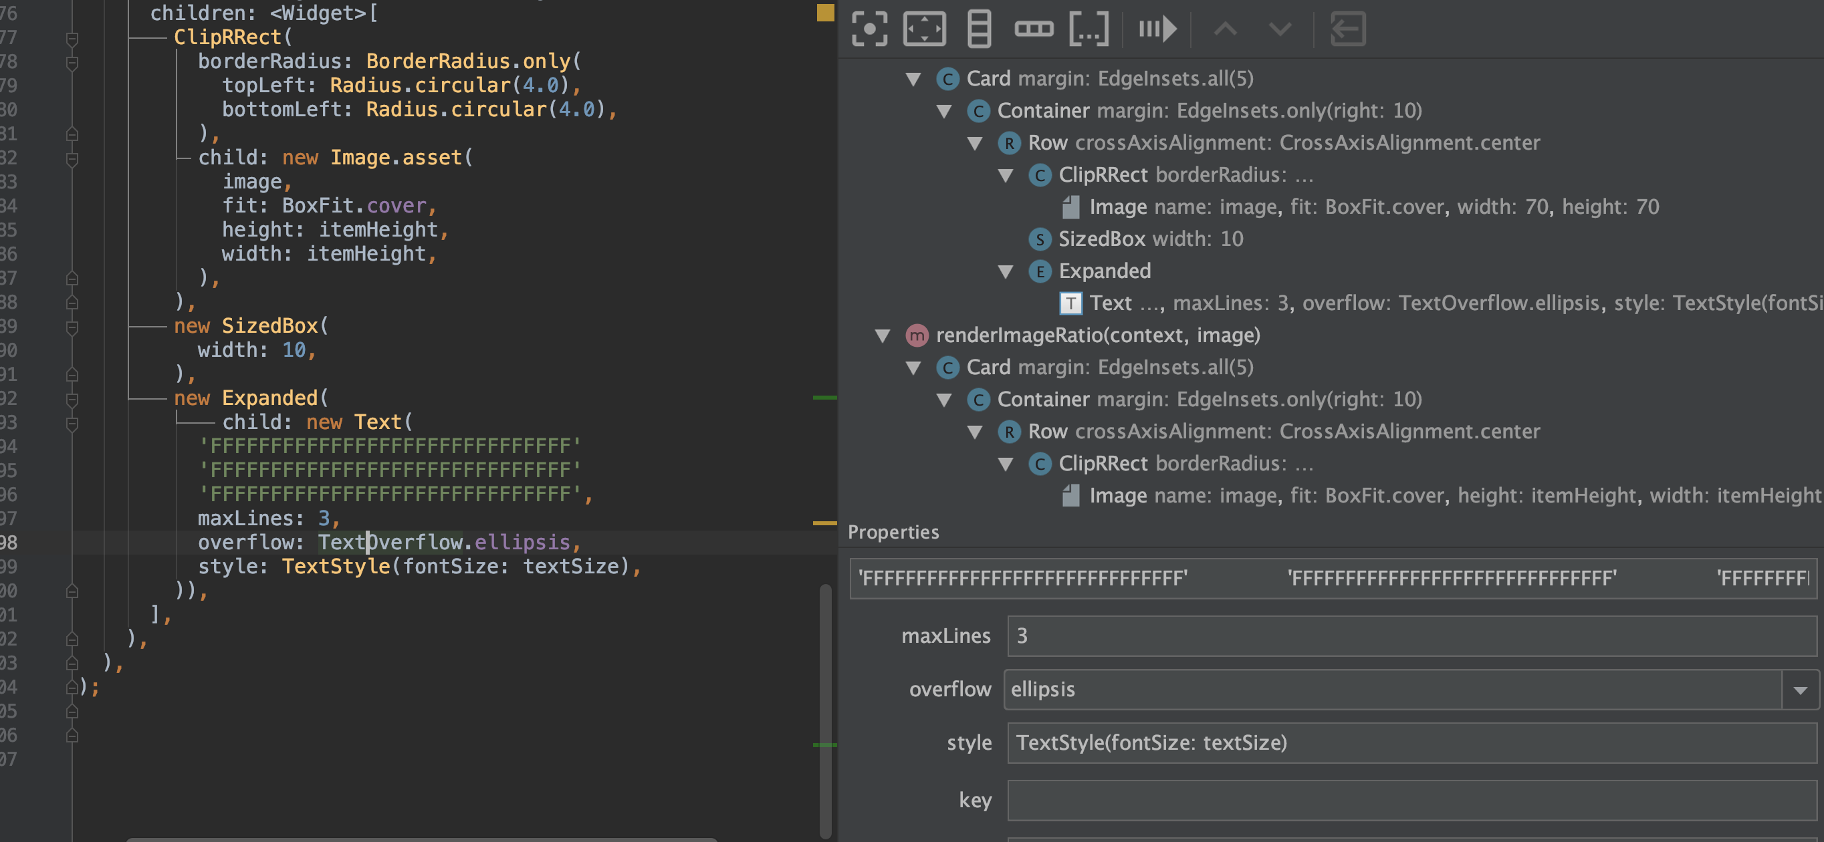Click the Add Padding toolbar icon
Viewport: 1824px width, 842px height.
pos(924,29)
